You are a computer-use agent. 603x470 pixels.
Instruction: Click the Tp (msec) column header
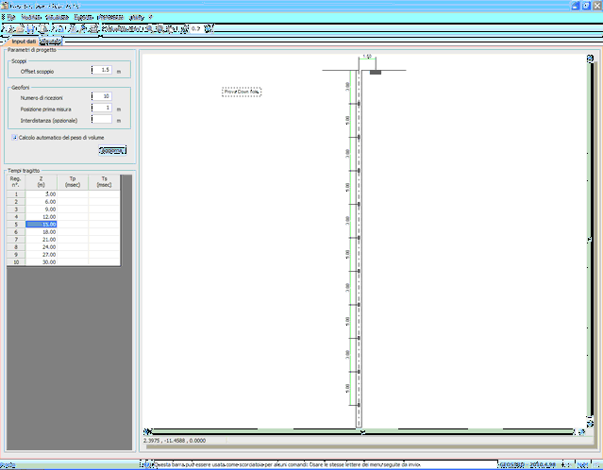pos(73,182)
